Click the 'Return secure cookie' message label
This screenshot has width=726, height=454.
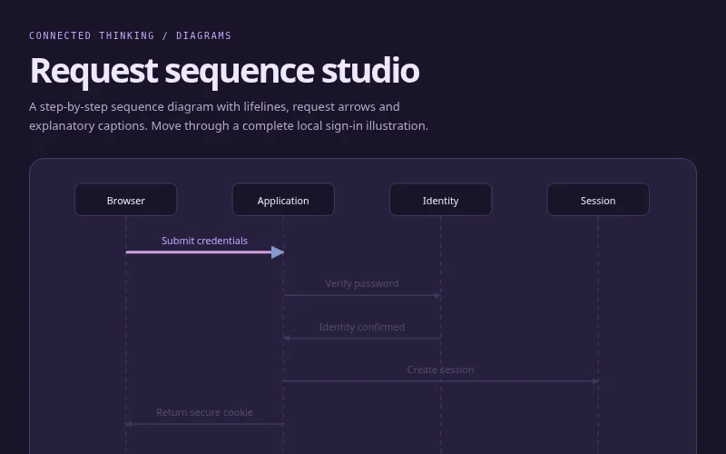tap(204, 412)
